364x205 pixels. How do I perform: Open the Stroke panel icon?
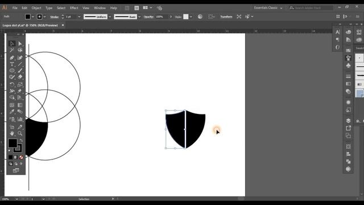coord(348,76)
